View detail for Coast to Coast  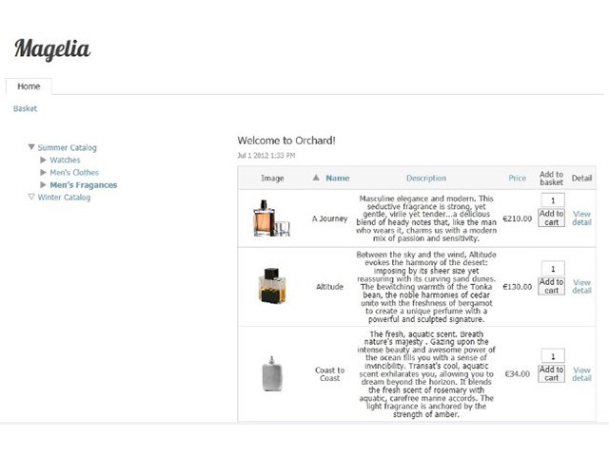(x=581, y=373)
